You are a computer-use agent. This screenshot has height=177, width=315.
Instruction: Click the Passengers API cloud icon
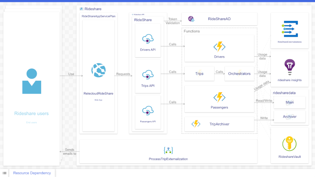148,111
